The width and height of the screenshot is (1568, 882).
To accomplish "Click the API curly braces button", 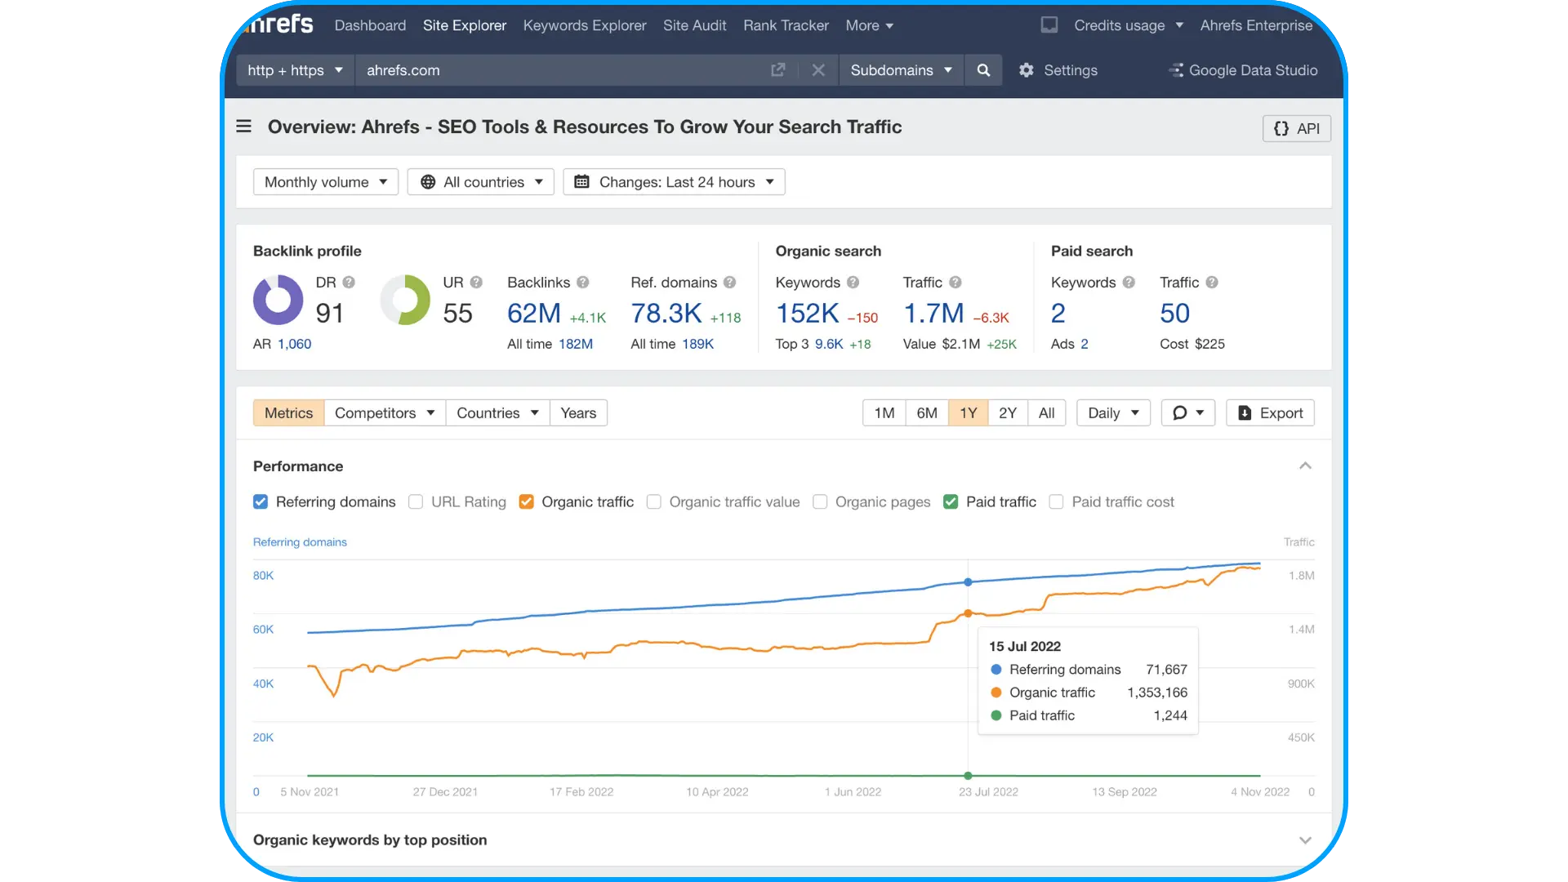I will point(1297,128).
